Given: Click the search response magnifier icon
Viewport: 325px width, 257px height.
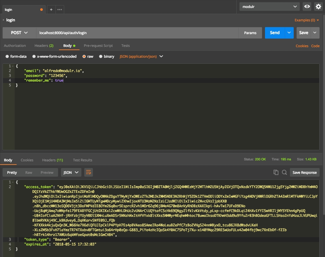Looking at the screenshot, I should (284, 172).
